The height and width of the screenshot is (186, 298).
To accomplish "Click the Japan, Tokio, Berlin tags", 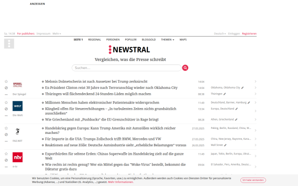I will pos(231,154).
